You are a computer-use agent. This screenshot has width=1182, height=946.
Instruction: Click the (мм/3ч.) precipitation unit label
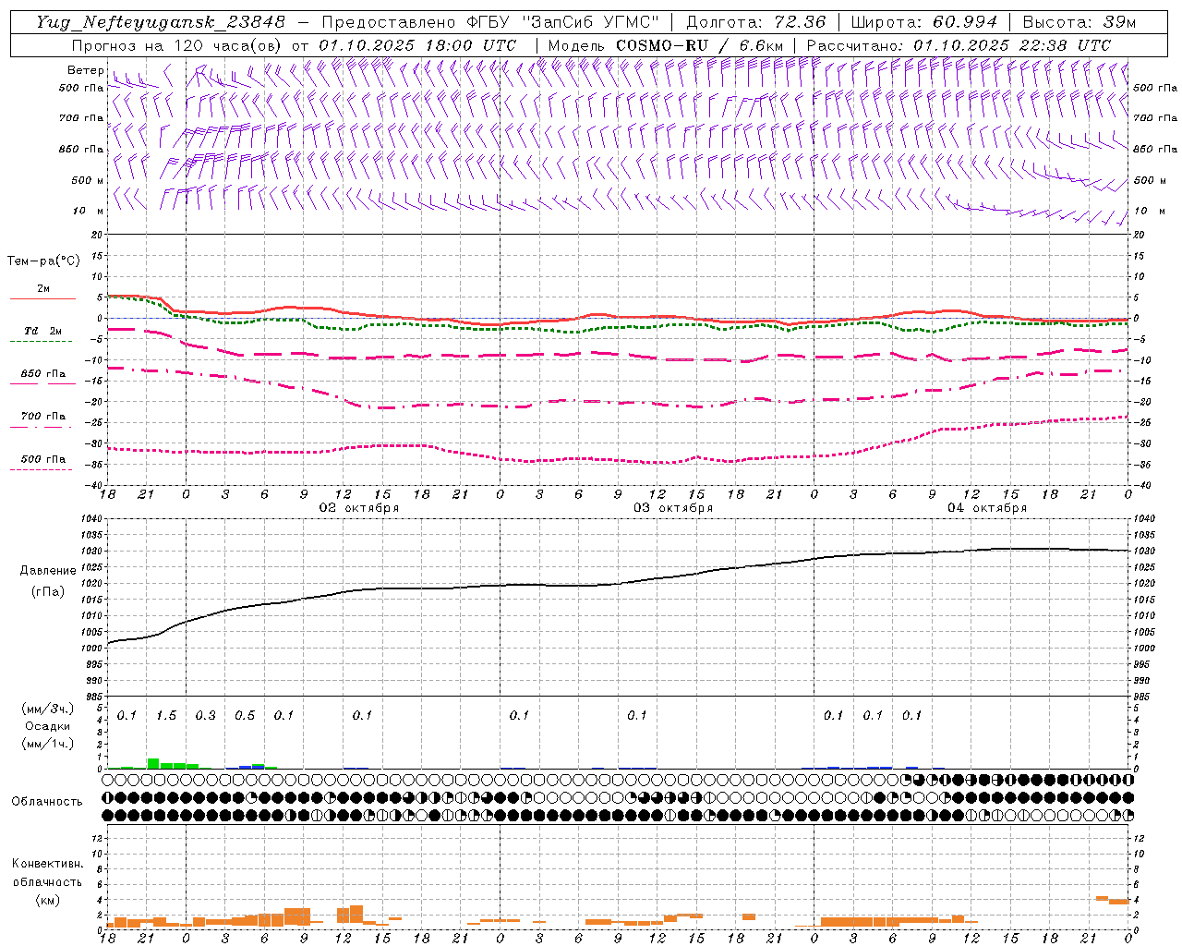click(x=47, y=709)
